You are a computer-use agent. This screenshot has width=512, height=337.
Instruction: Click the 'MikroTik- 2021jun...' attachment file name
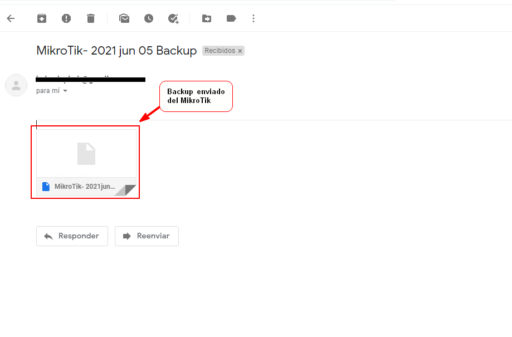pos(85,187)
